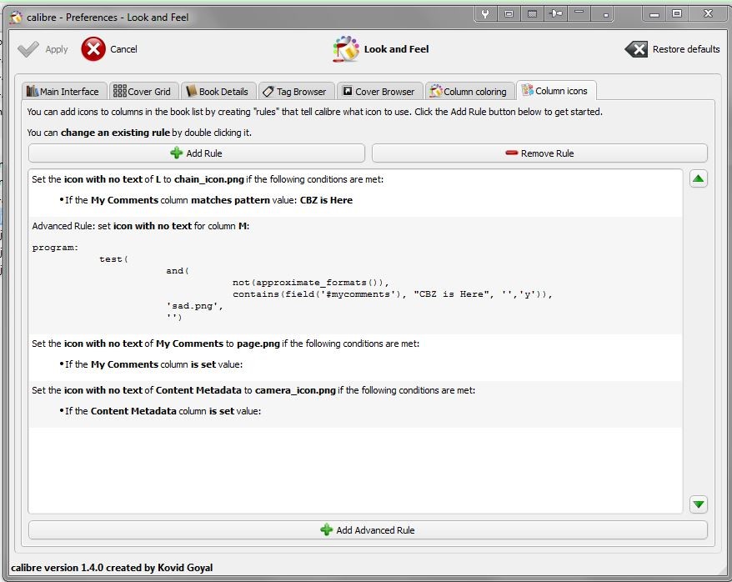Viewport: 732px width, 582px height.
Task: Click the grey Apply checkmark icon
Action: (x=28, y=49)
